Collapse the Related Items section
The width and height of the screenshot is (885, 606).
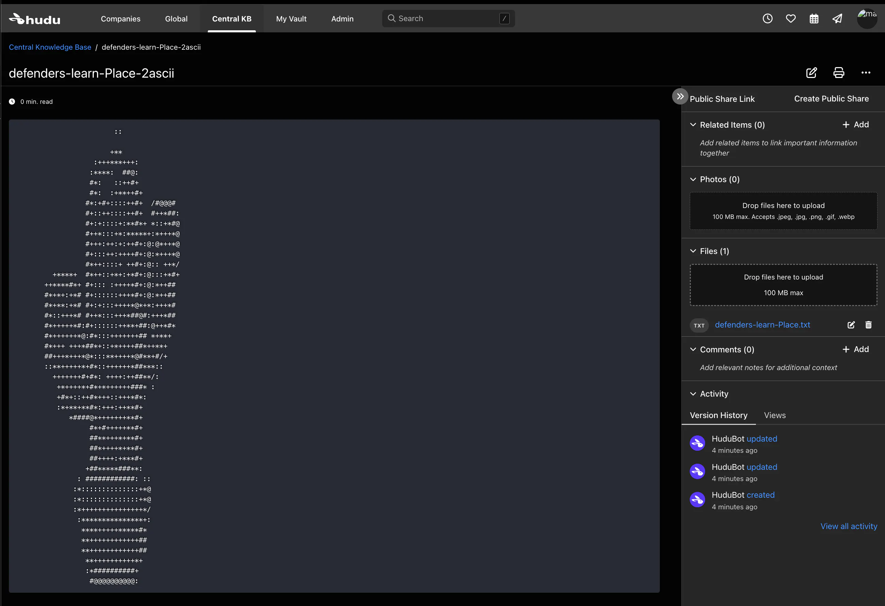[693, 125]
